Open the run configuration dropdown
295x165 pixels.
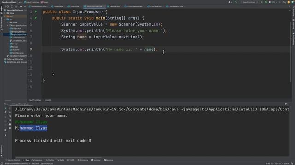(x=249, y=2)
